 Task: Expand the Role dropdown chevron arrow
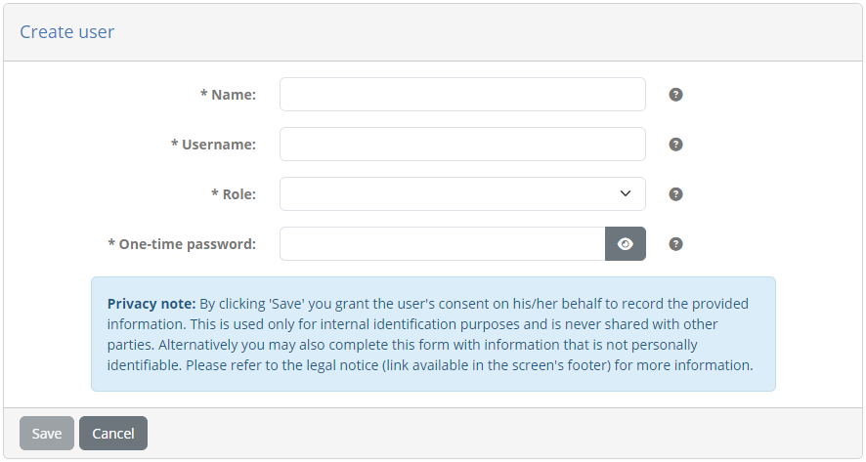[626, 193]
